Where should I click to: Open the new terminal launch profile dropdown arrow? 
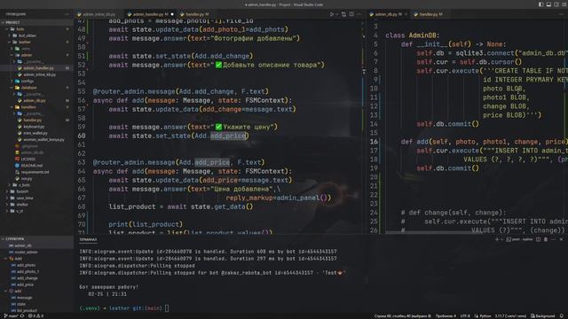tap(501, 239)
